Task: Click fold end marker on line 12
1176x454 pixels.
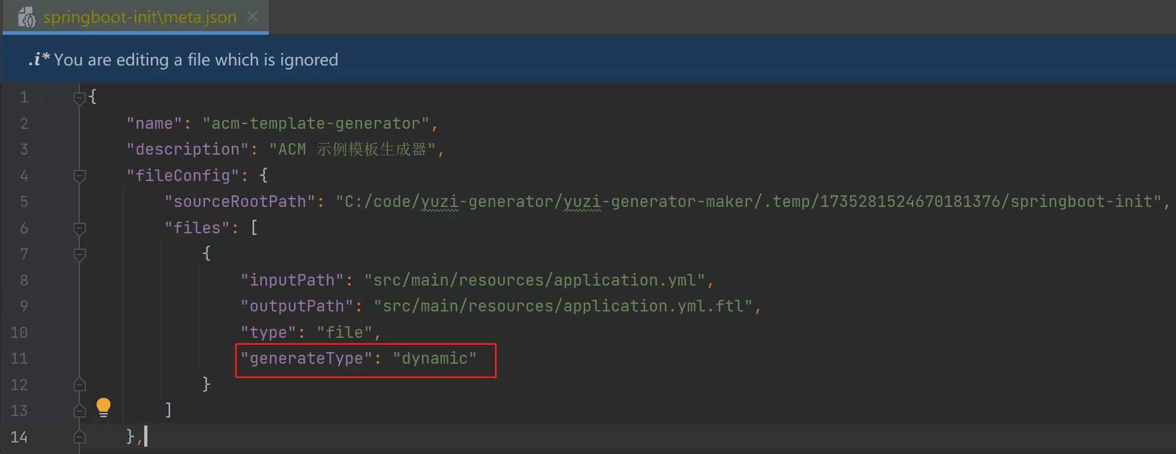Action: click(79, 384)
